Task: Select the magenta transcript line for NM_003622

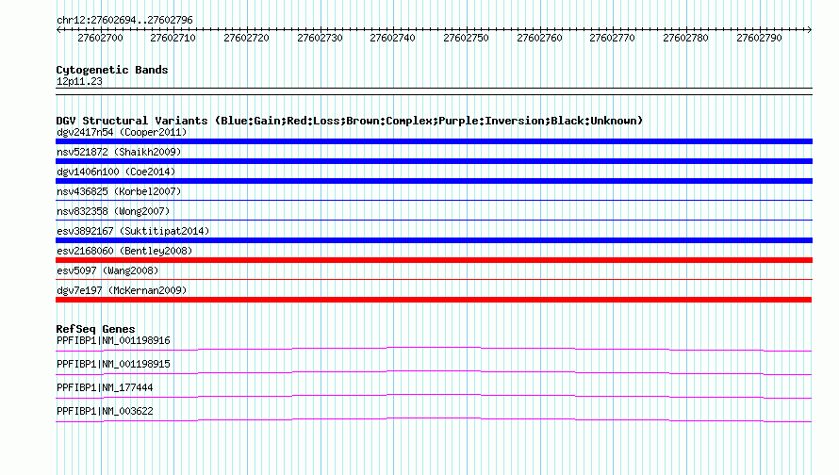Action: (x=434, y=420)
